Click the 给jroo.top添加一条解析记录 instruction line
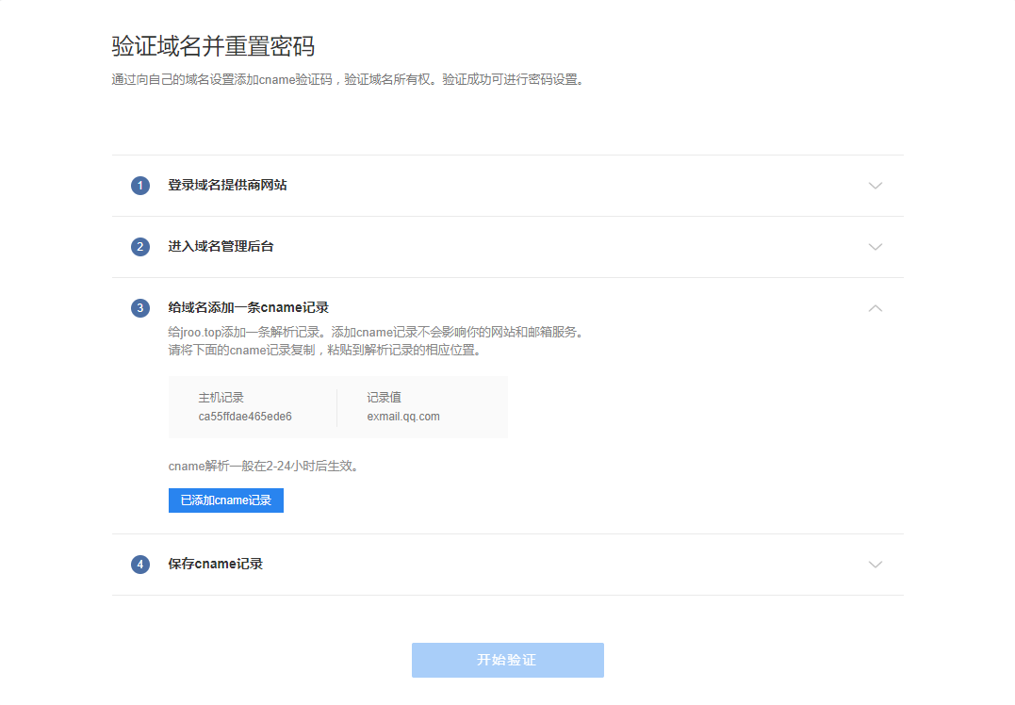This screenshot has height=705, width=1015. (x=377, y=332)
